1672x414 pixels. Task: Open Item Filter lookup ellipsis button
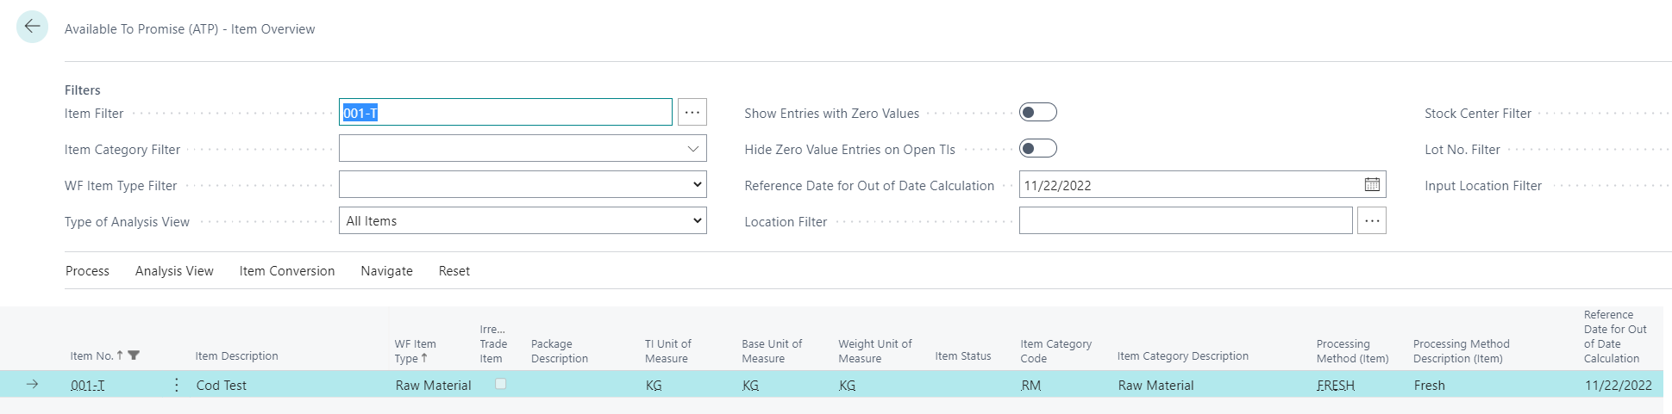pyautogui.click(x=692, y=113)
